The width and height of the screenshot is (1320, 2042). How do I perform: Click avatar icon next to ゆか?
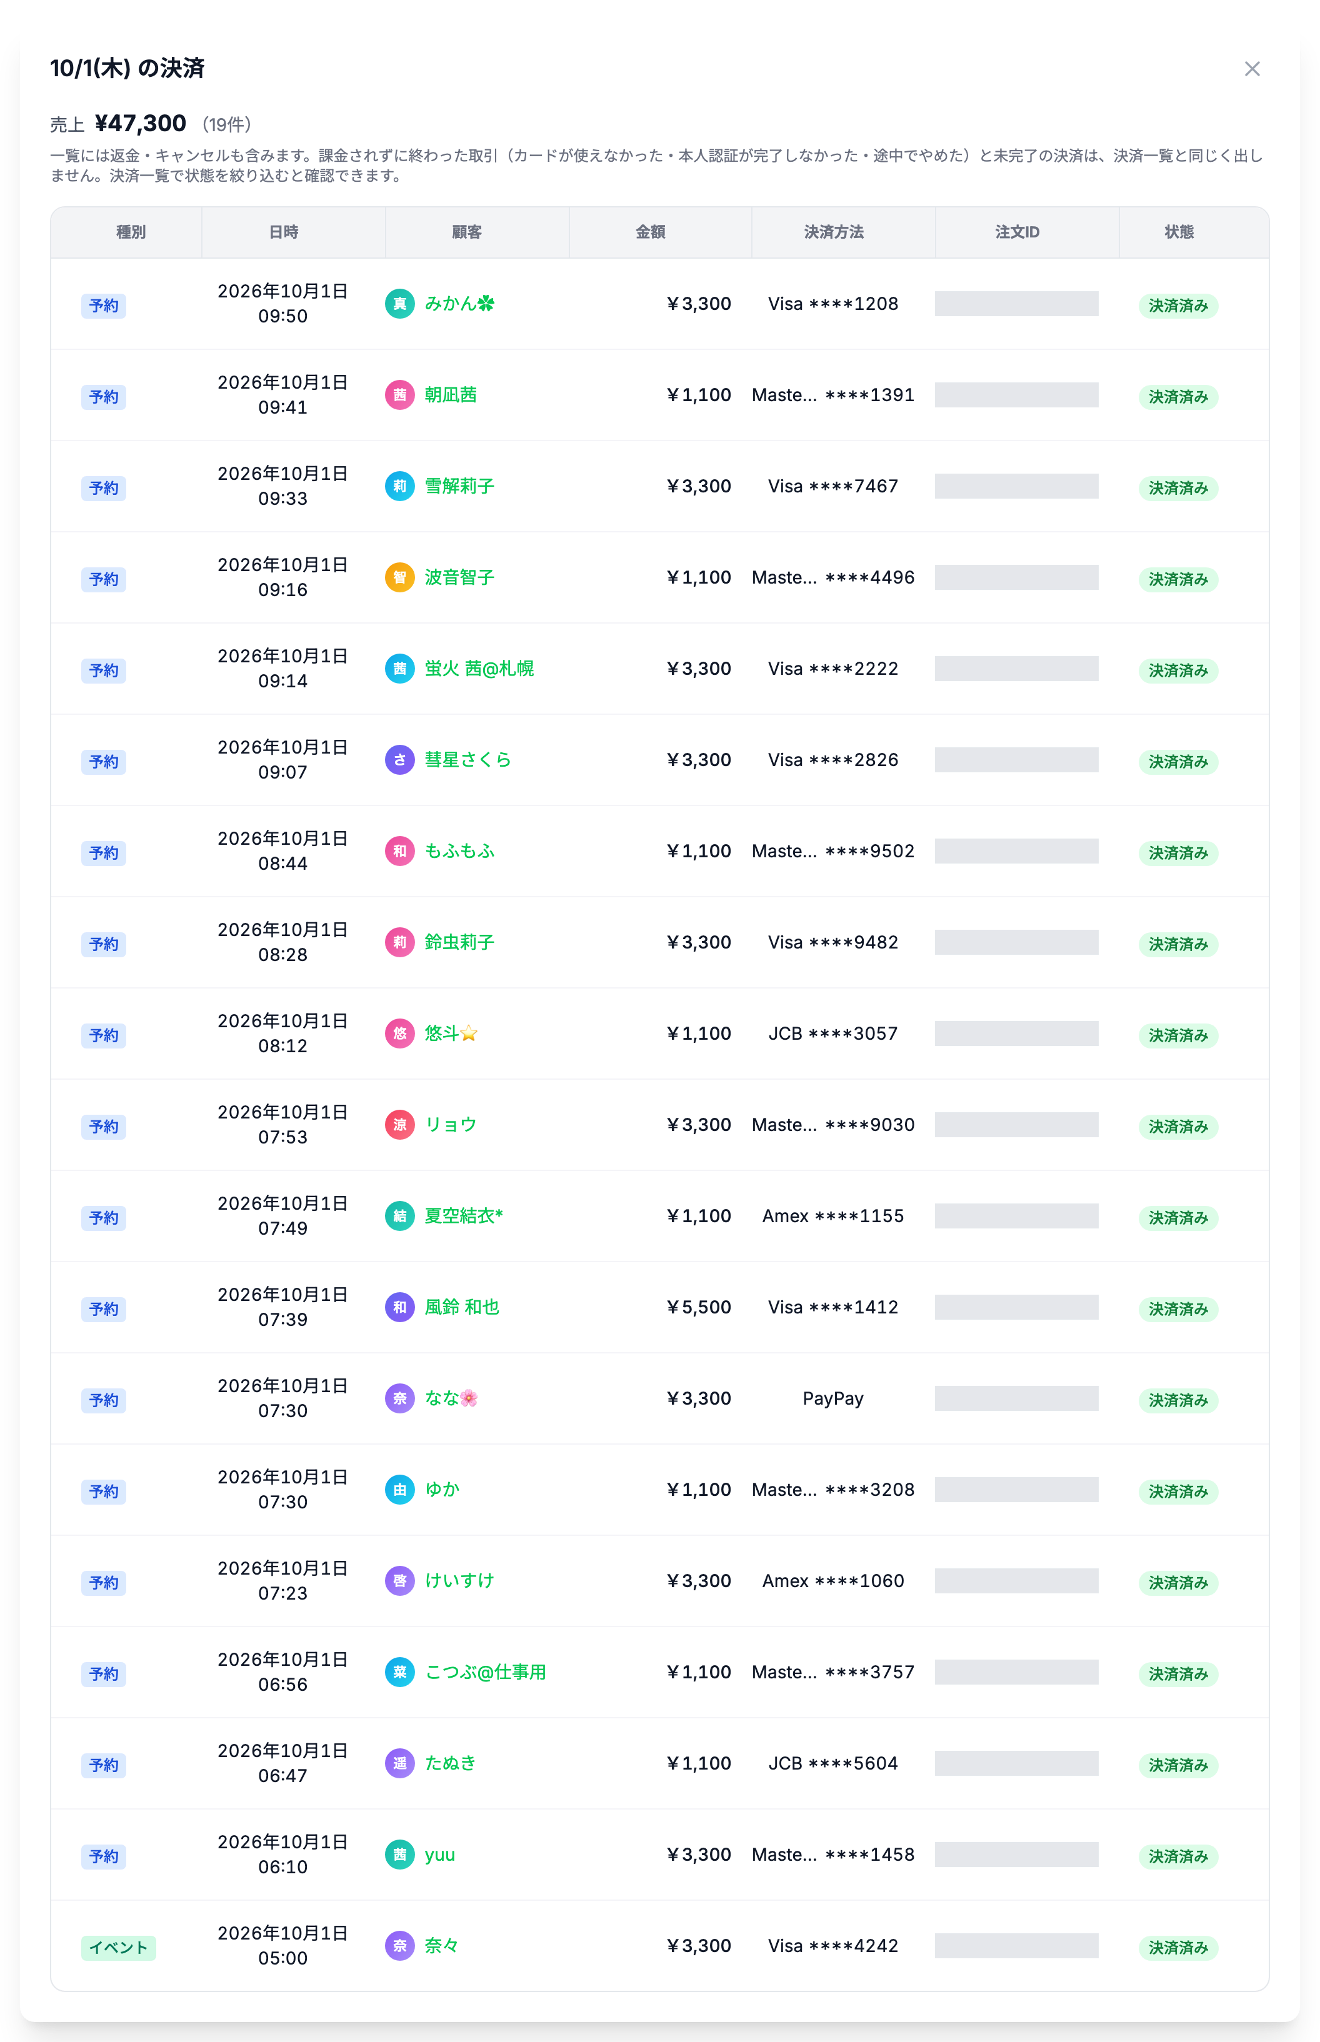click(x=399, y=1490)
